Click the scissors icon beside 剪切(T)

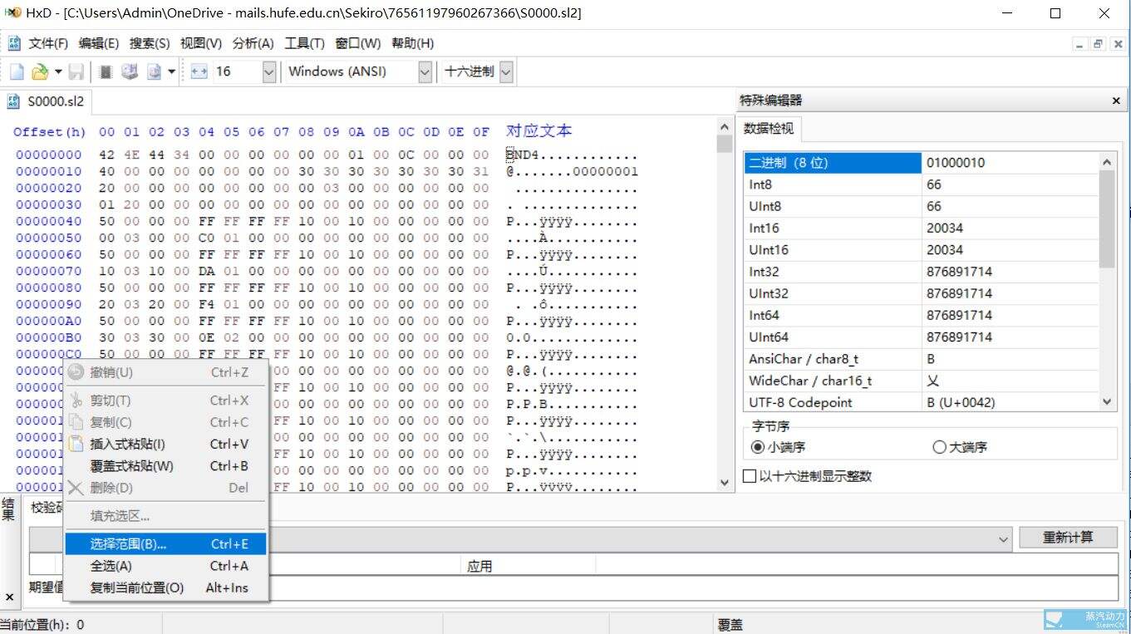coord(76,400)
